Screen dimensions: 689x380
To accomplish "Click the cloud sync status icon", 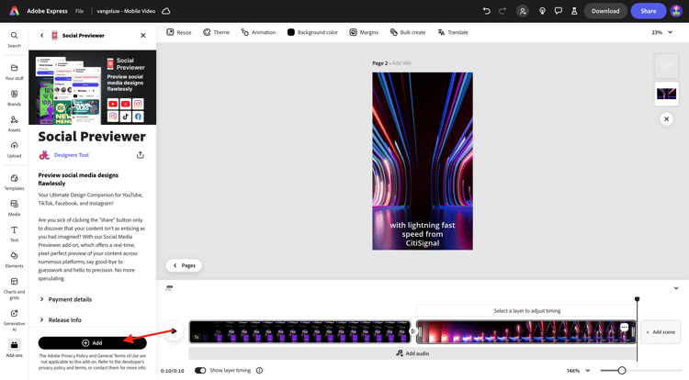I will (166, 11).
